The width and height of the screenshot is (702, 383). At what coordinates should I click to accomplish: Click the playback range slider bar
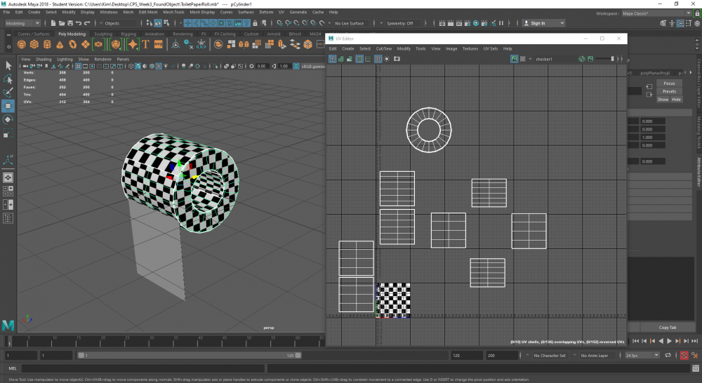pos(189,355)
